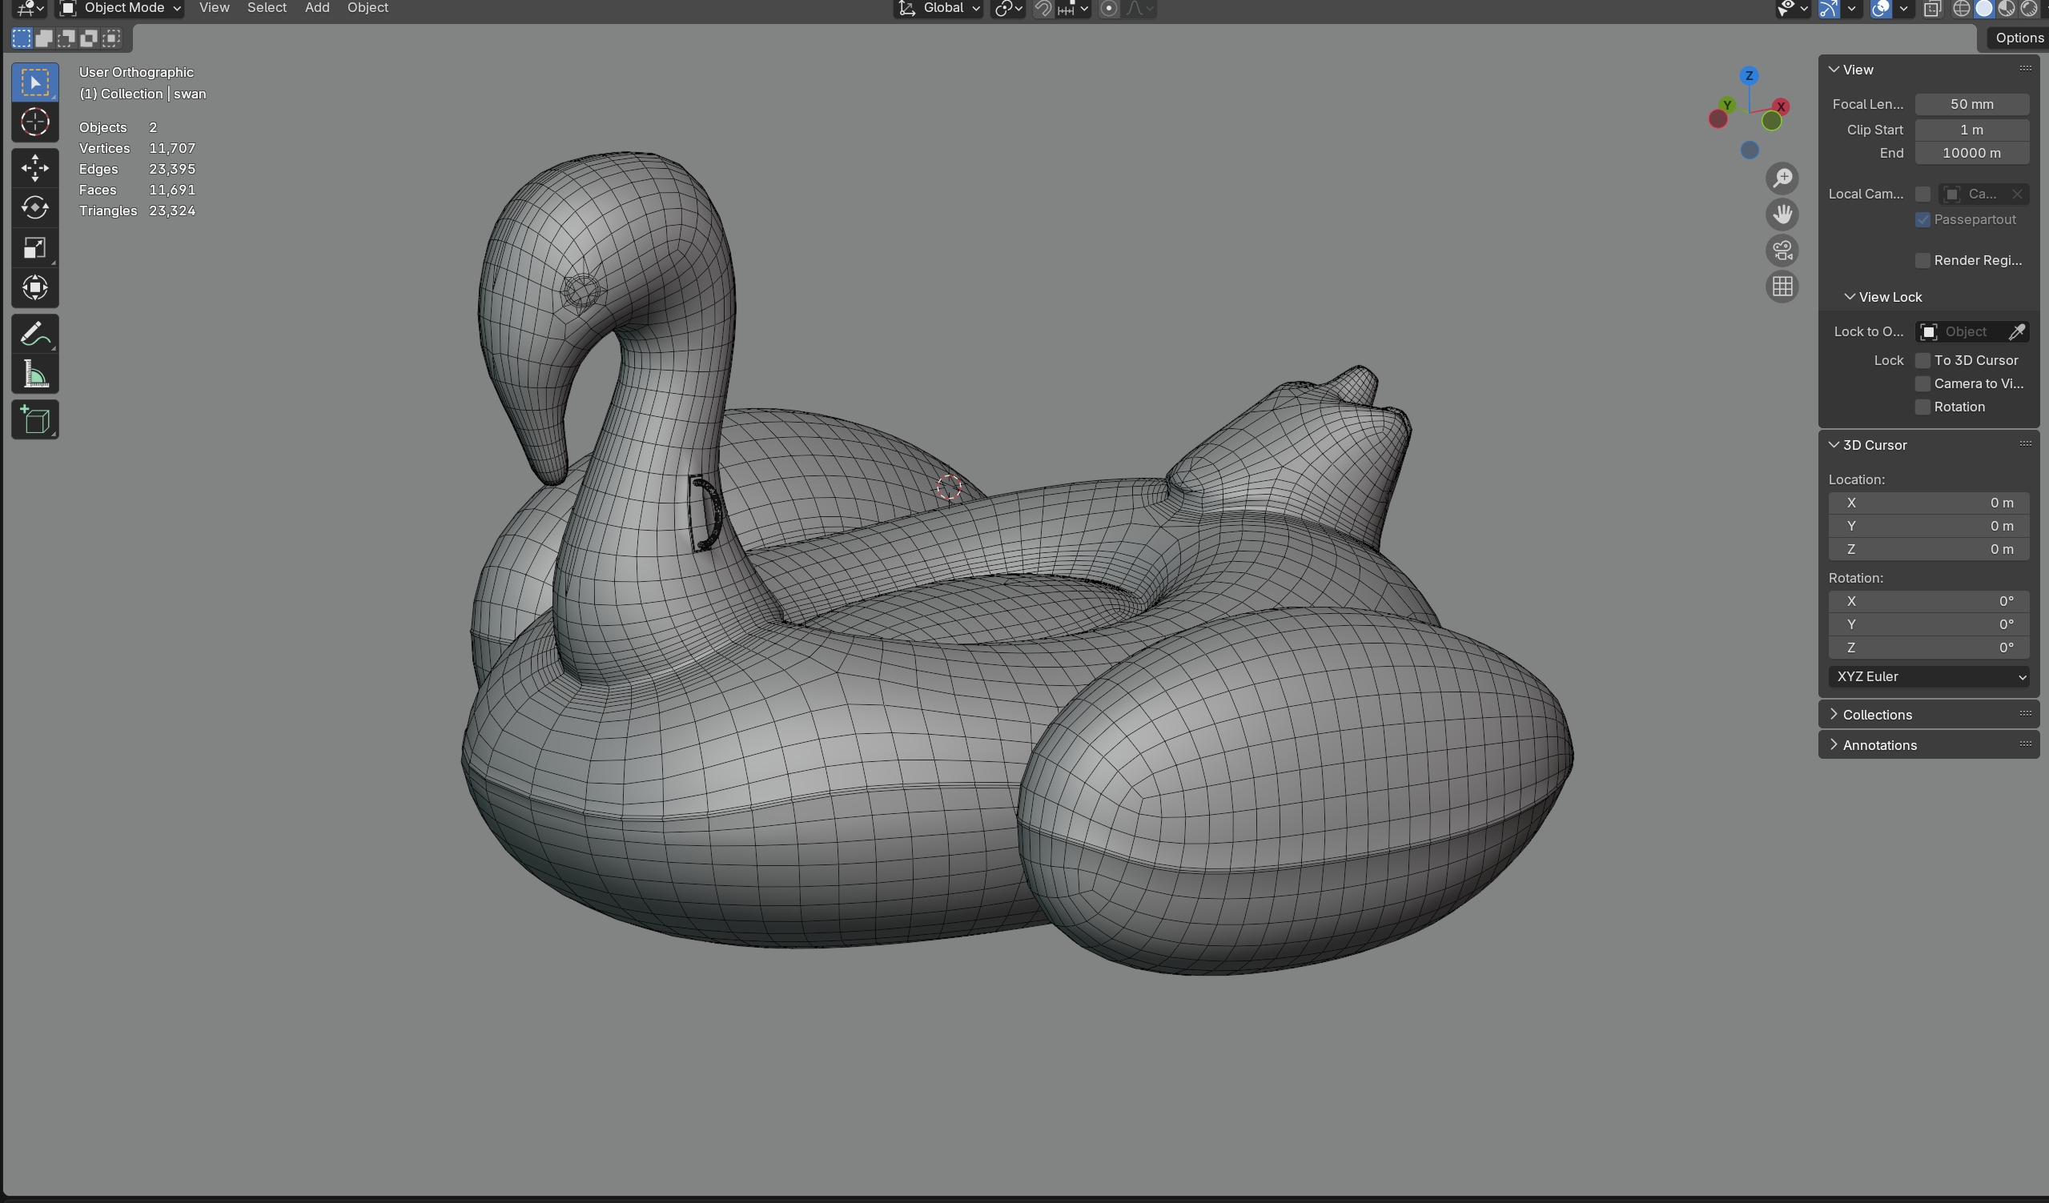The width and height of the screenshot is (2049, 1203).
Task: Open the Object Mode dropdown
Action: [121, 8]
